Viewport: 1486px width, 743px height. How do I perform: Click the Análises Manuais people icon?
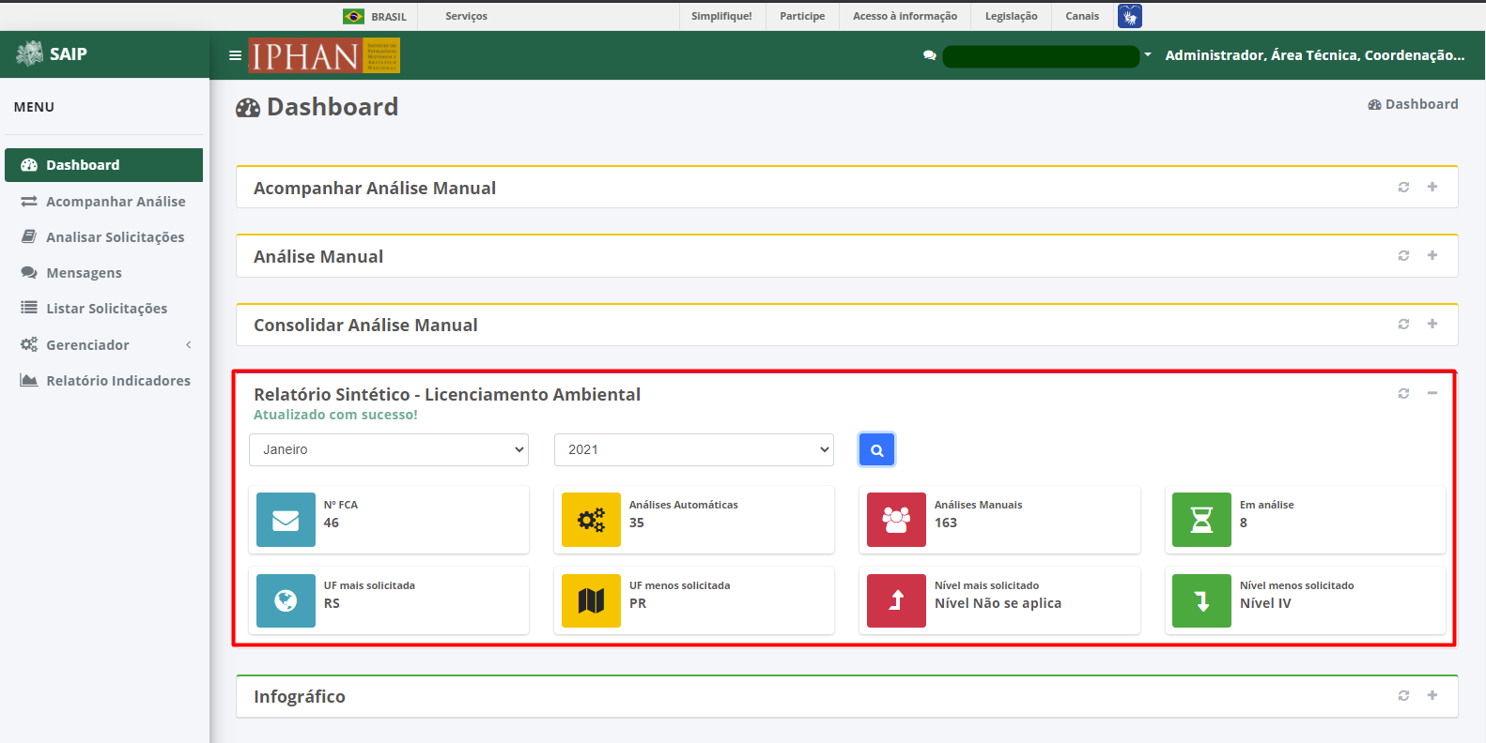coord(896,520)
